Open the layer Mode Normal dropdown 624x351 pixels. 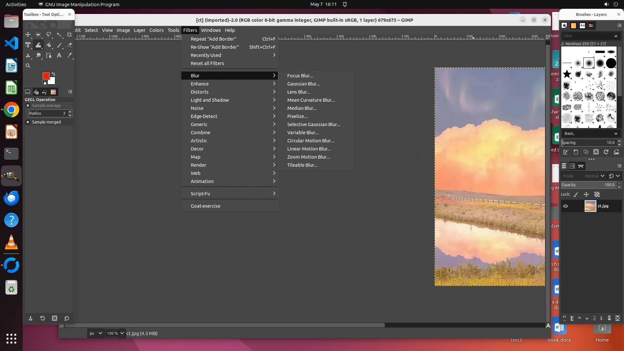[x=594, y=176]
